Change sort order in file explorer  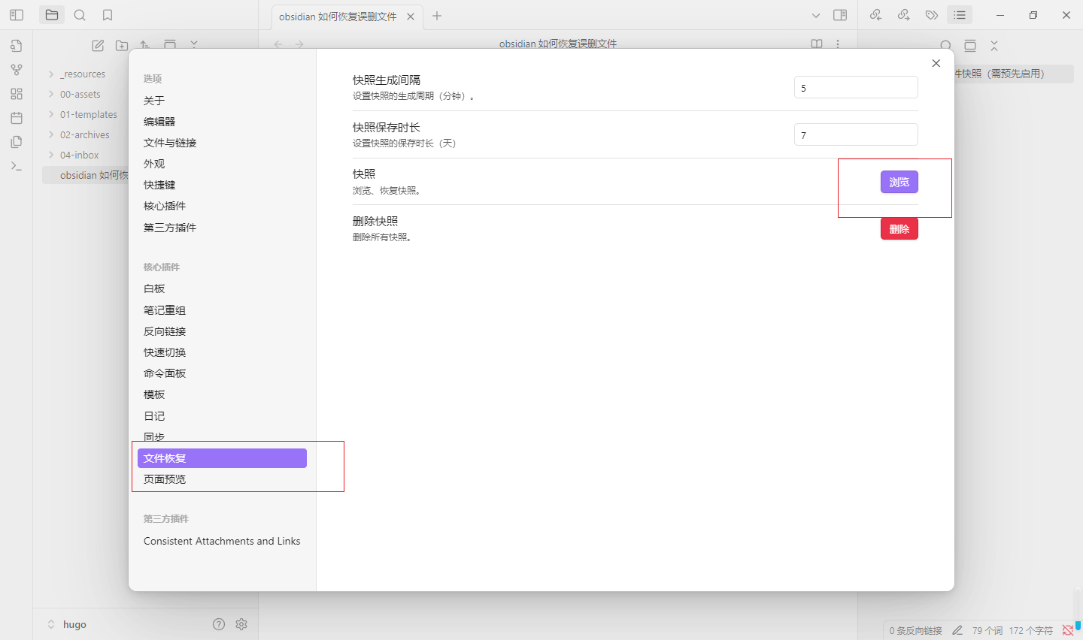146,45
